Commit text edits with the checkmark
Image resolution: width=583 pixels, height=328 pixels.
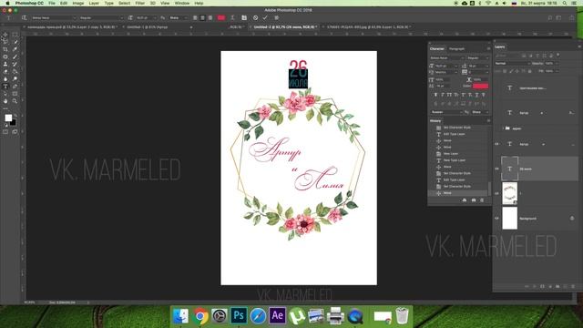[x=265, y=17]
